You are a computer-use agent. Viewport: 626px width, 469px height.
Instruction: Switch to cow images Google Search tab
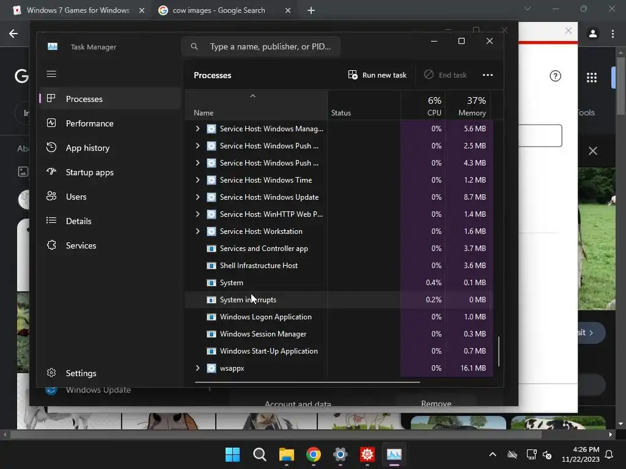tap(224, 10)
